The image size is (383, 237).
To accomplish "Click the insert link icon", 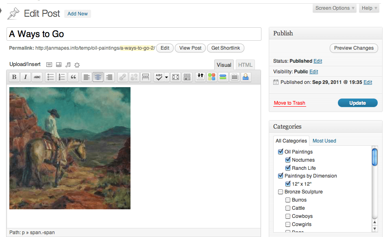I will tap(123, 77).
